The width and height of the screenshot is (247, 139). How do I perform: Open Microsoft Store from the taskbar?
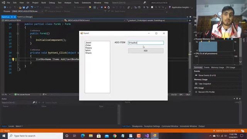point(99,136)
